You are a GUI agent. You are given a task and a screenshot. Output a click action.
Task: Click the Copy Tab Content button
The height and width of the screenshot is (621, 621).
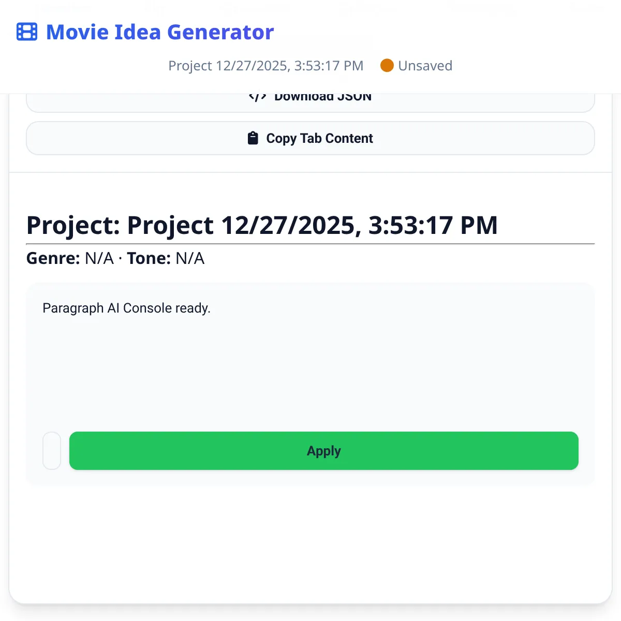click(x=310, y=138)
